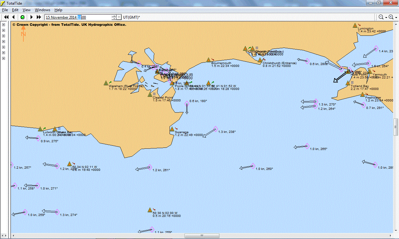Click the date and time input field

coord(78,17)
